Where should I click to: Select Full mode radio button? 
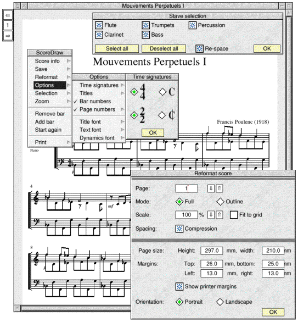coord(179,202)
